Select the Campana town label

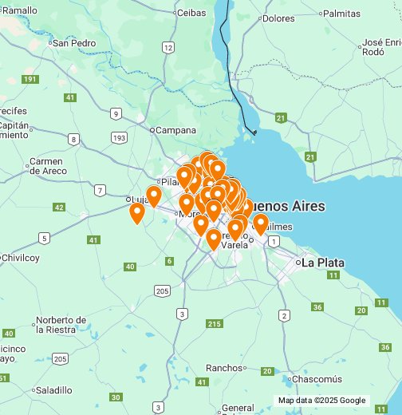(x=175, y=130)
